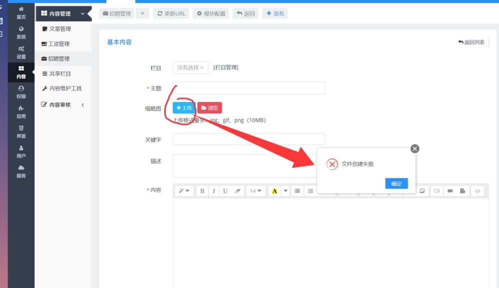
Task: Open the font size 14 dropdown
Action: [x=256, y=191]
